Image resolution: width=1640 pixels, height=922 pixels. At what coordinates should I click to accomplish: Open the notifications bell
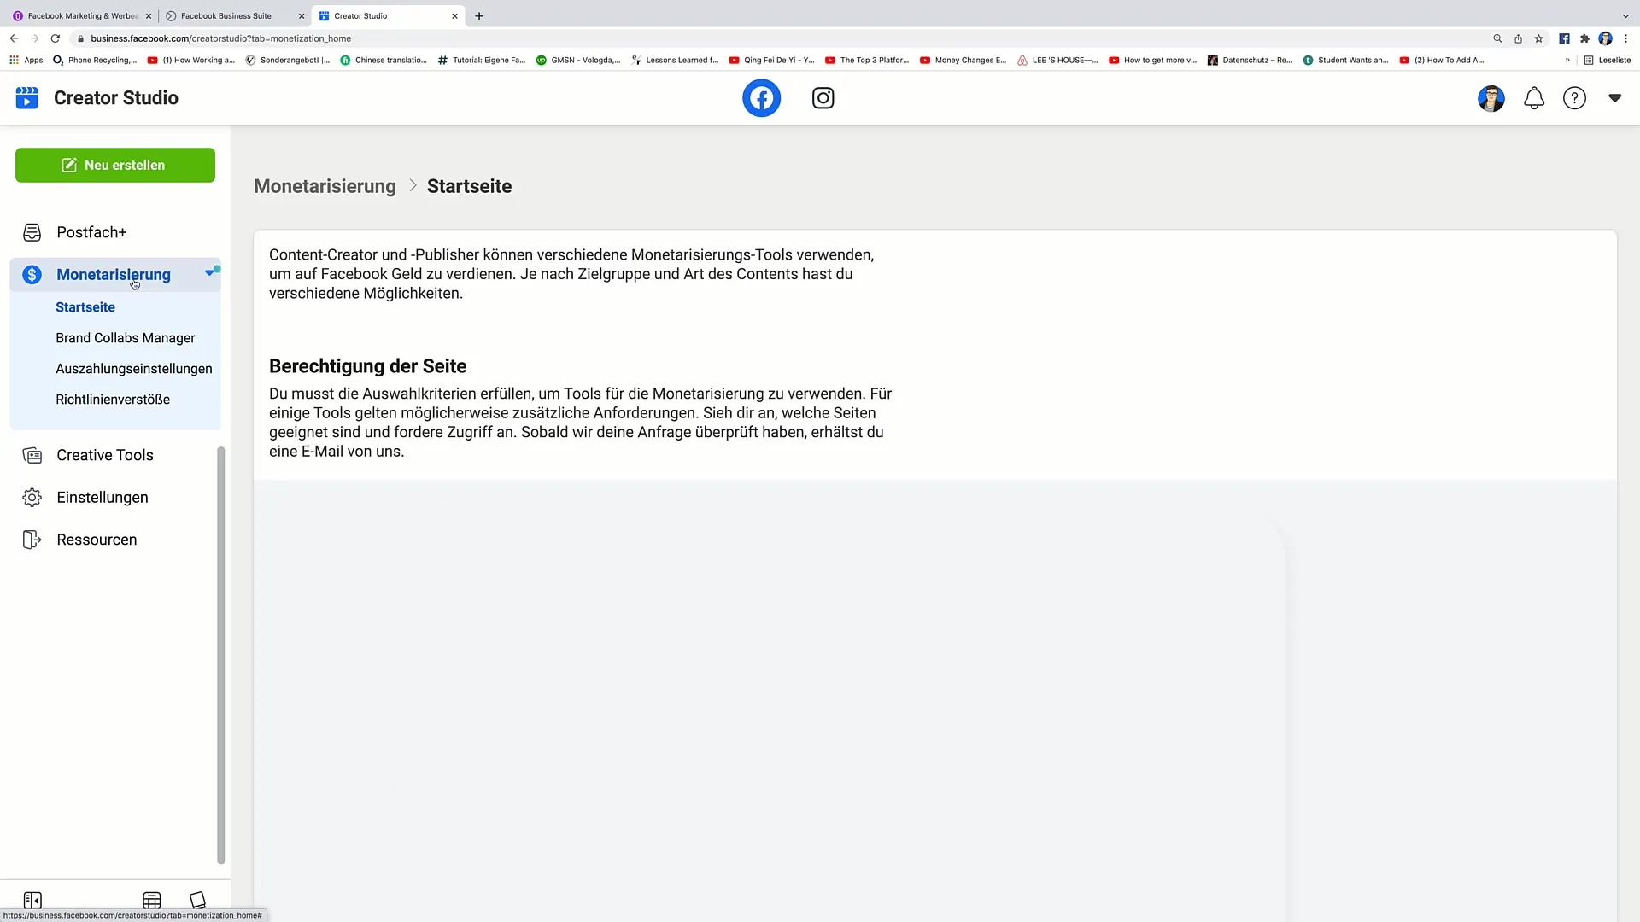[x=1534, y=98]
